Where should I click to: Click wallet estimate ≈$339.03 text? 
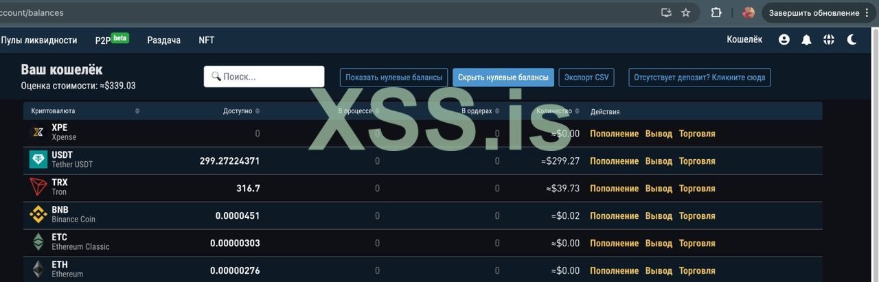point(117,86)
